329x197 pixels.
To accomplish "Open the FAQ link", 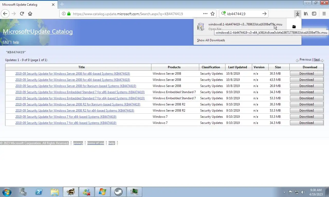I will pyautogui.click(x=6, y=42).
